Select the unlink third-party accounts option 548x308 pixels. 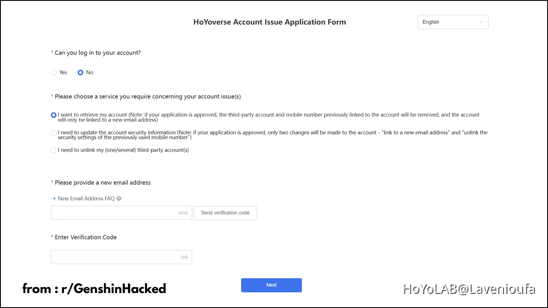pos(54,150)
